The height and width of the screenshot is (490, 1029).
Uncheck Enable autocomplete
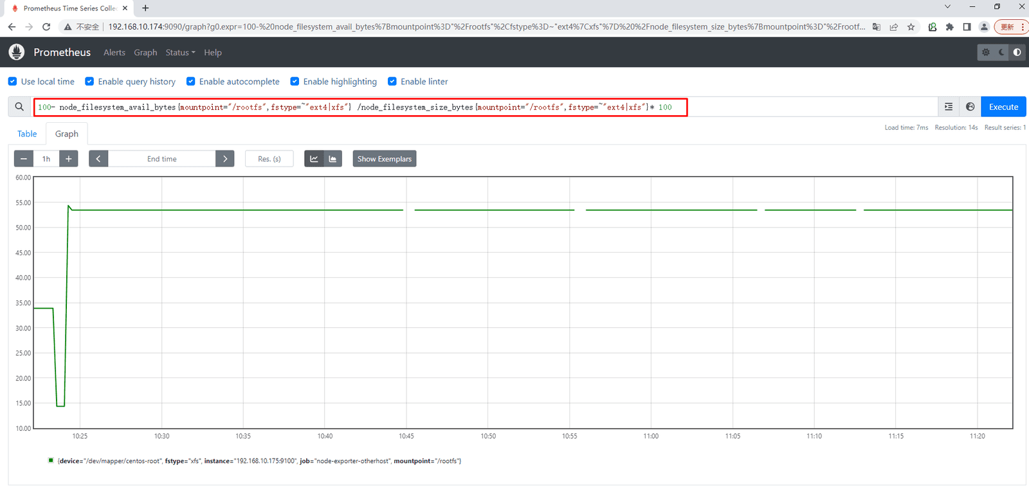[x=190, y=82]
